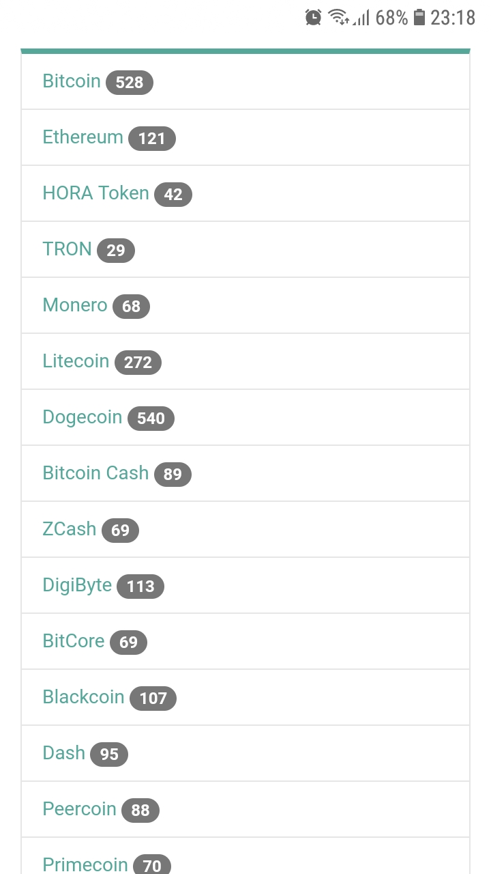Open the Dogecoin link
Image resolution: width=491 pixels, height=874 pixels.
[82, 417]
